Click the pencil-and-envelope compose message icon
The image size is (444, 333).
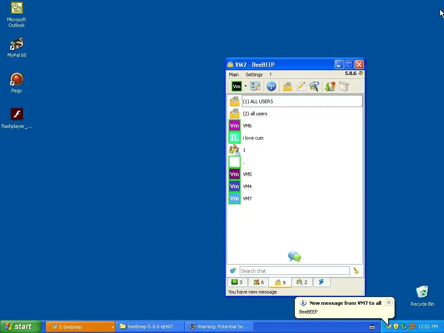pyautogui.click(x=301, y=86)
